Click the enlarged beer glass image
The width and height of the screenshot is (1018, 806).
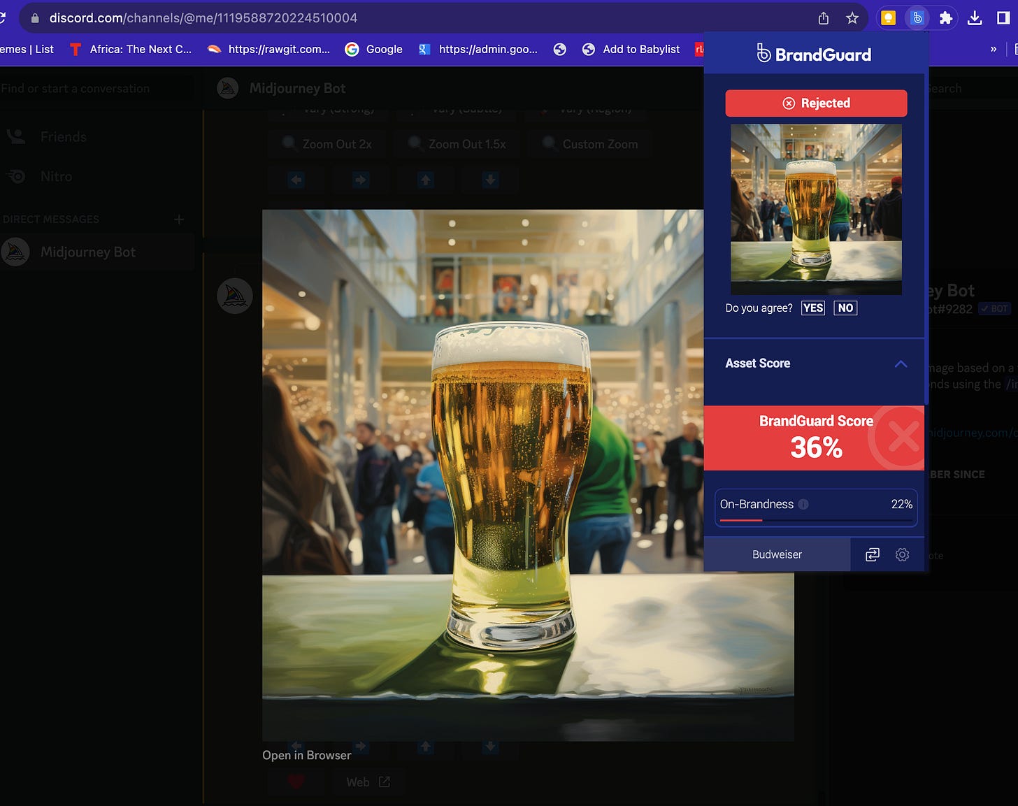[528, 475]
